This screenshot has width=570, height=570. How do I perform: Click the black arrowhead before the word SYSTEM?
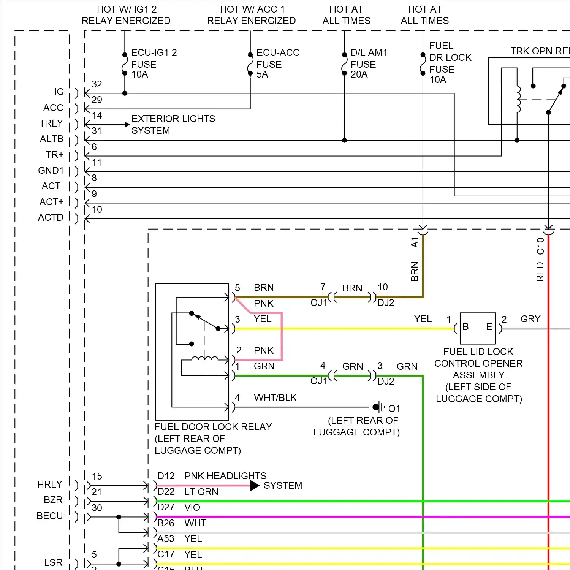[x=255, y=486]
